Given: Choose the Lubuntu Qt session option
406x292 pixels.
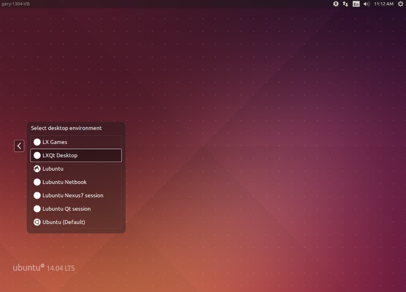Looking at the screenshot, I should 66,209.
